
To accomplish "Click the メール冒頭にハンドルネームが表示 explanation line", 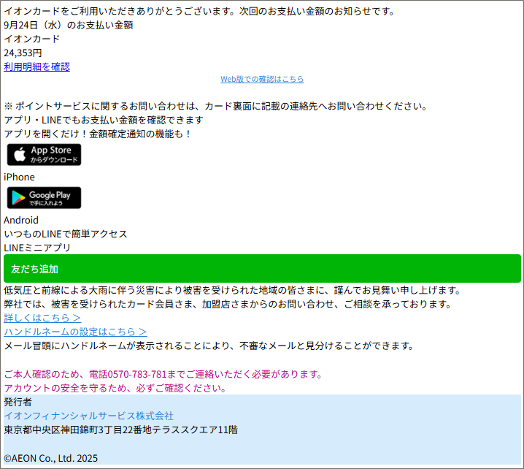I will [x=209, y=346].
